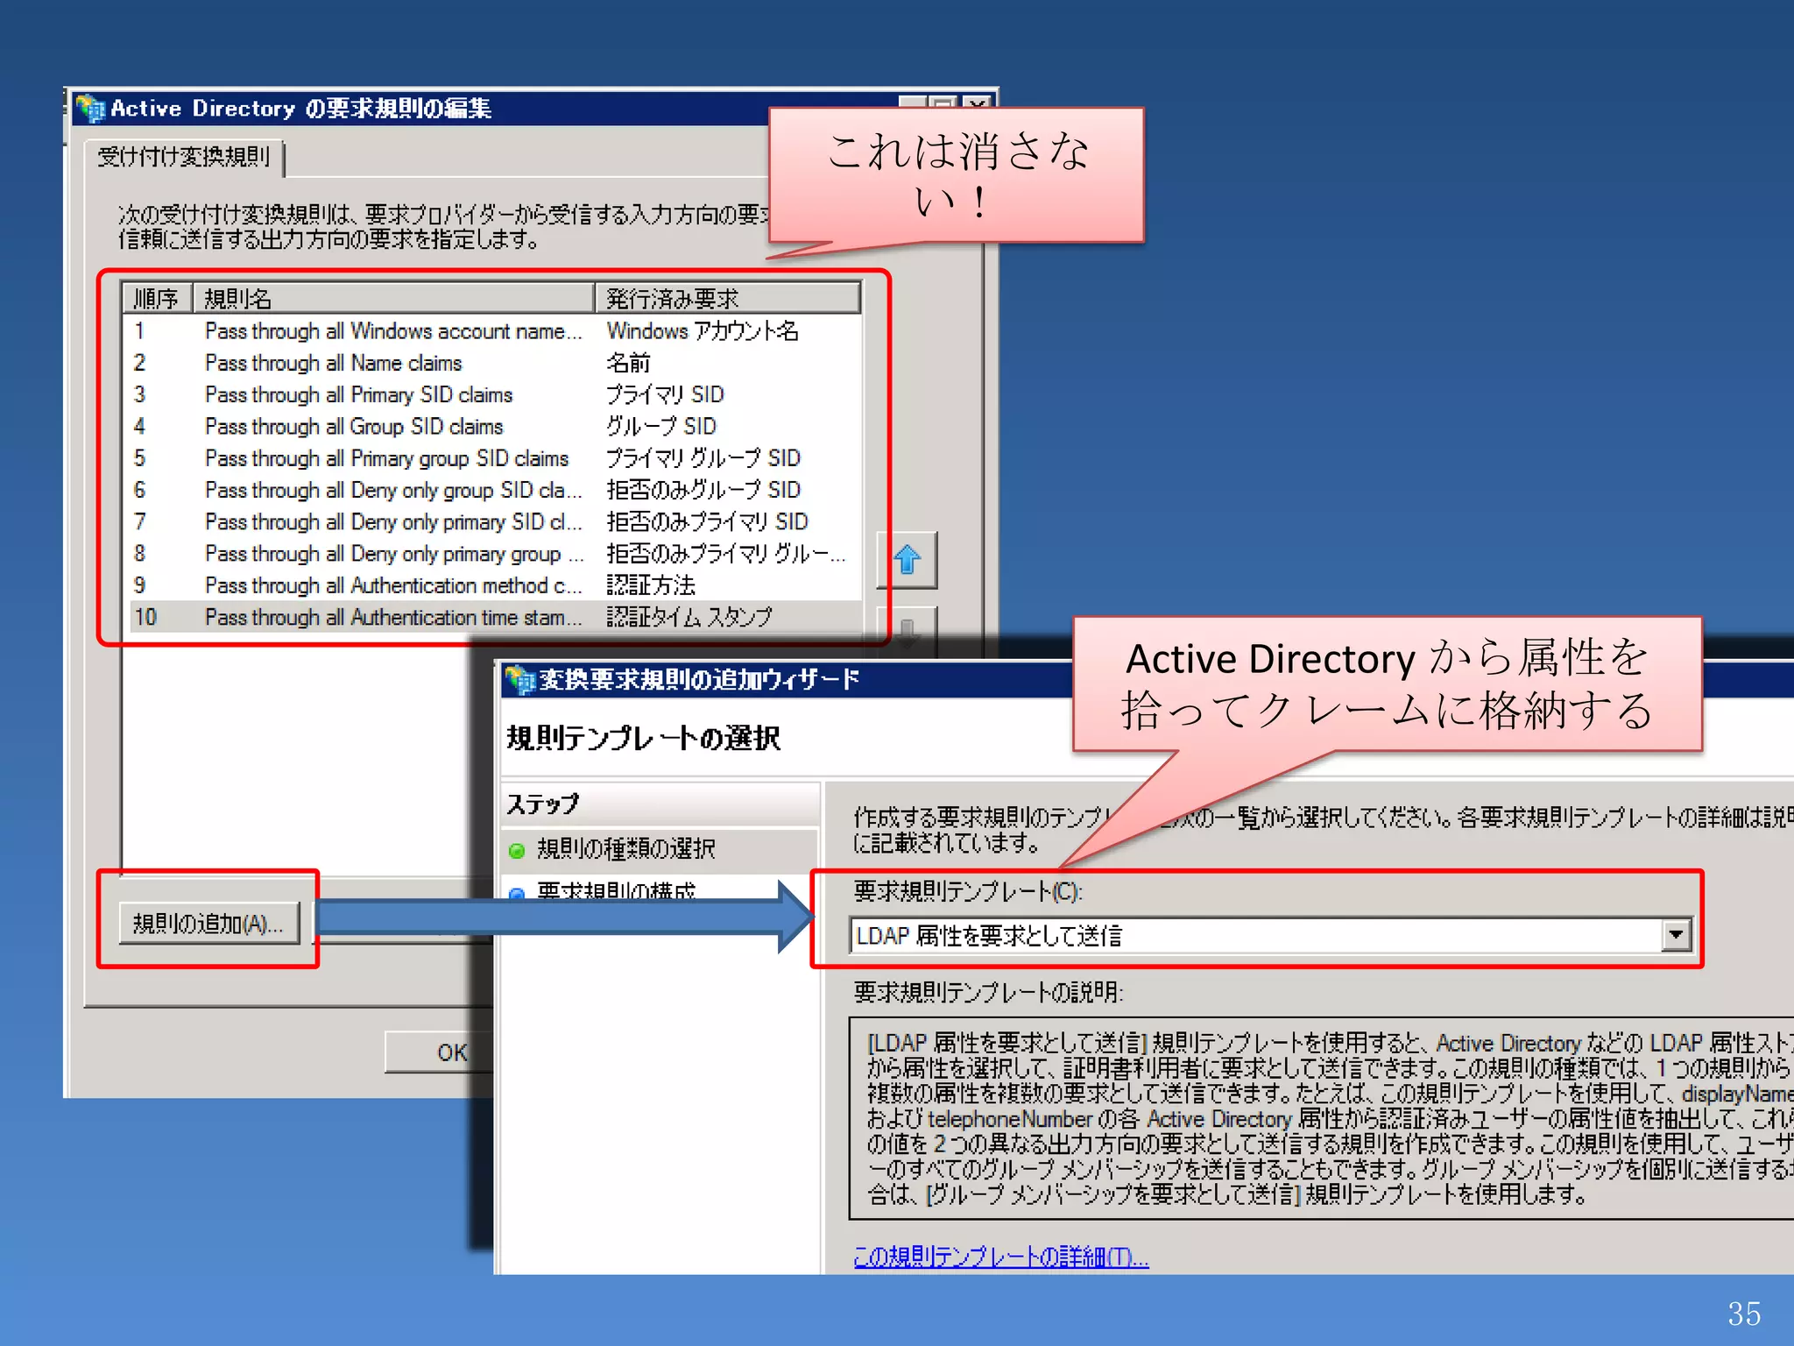The height and width of the screenshot is (1346, 1794).
Task: Click the wizard window title bar icon
Action: point(519,679)
